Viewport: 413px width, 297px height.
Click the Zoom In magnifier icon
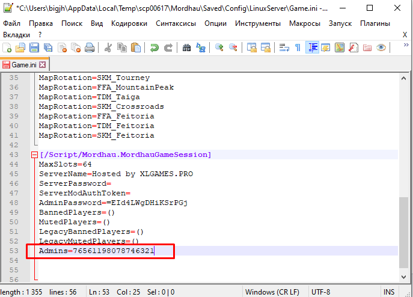pyautogui.click(x=219, y=47)
